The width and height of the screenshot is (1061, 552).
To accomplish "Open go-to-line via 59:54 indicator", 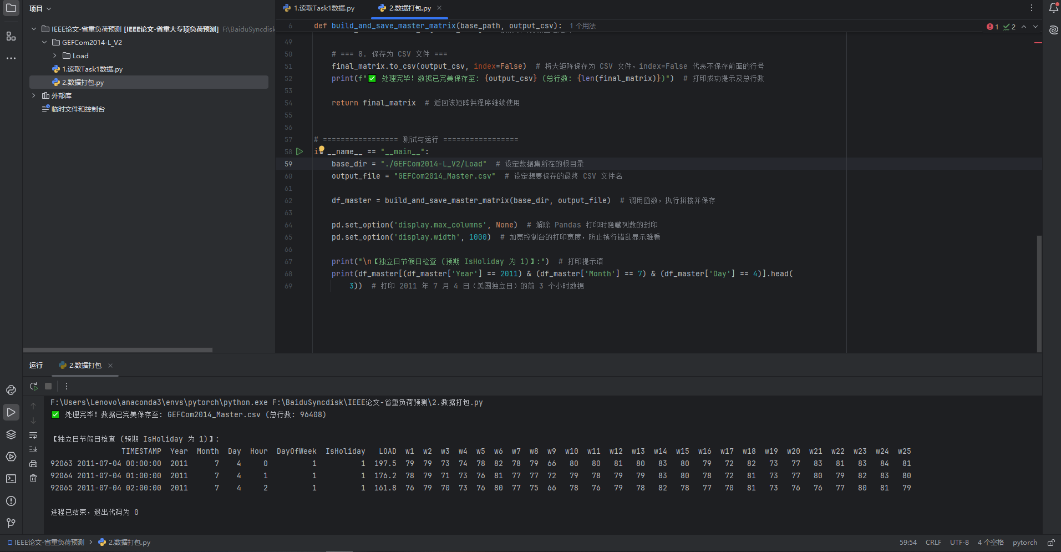I will click(908, 543).
